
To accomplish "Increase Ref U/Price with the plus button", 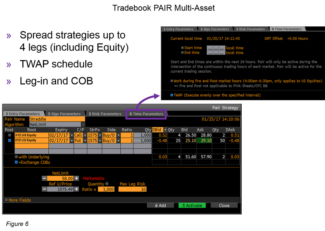I will click(76, 189).
